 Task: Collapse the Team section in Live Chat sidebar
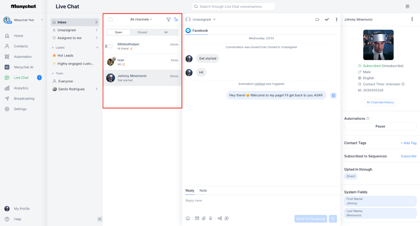(53, 73)
